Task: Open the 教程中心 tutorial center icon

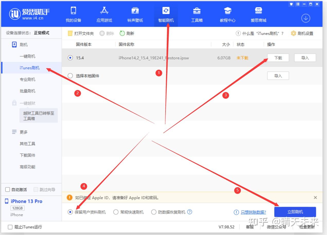Action: tap(228, 11)
